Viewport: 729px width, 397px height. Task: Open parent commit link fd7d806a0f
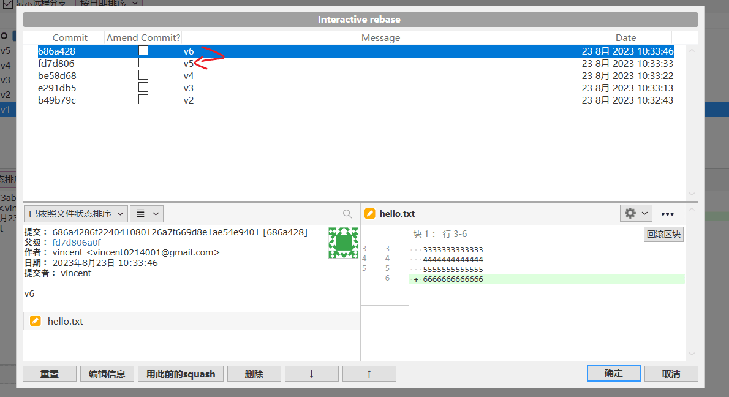(x=77, y=243)
